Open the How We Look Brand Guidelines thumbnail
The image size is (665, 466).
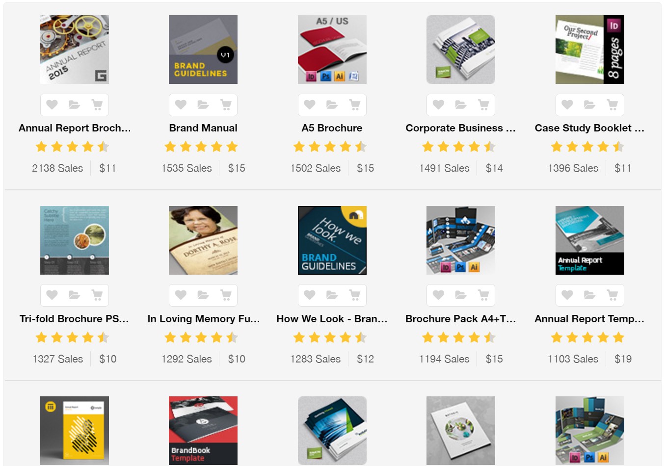[x=332, y=240]
